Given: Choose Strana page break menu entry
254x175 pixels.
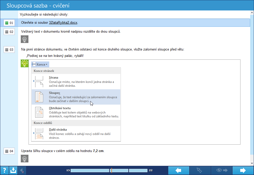Looking at the screenshot, I should coord(76,82).
